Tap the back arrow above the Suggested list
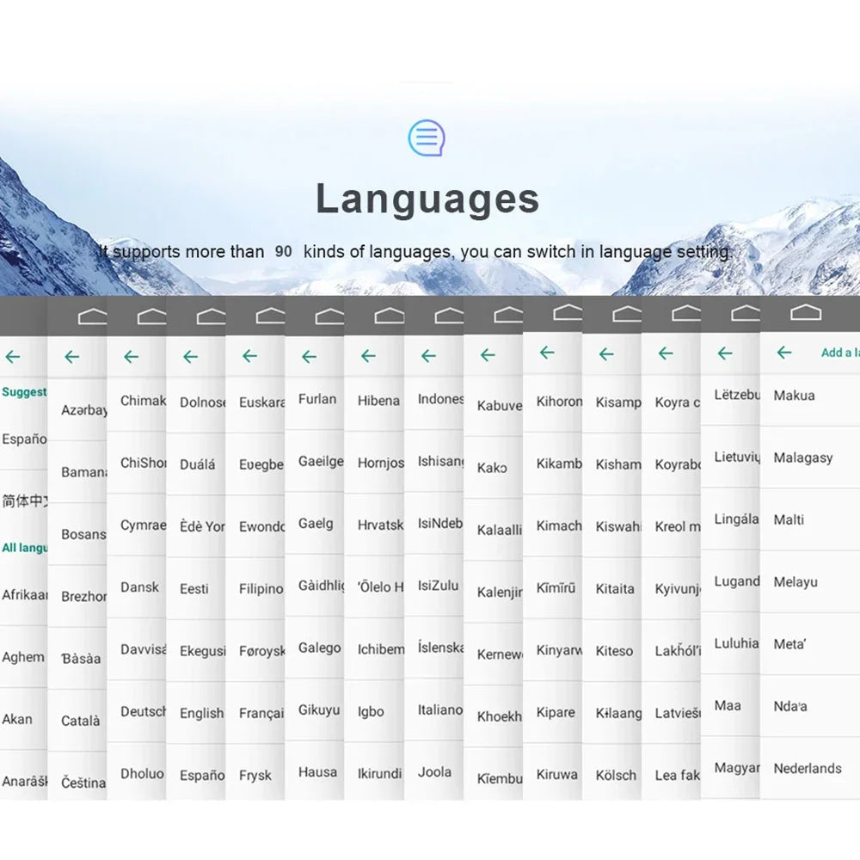 click(x=13, y=357)
